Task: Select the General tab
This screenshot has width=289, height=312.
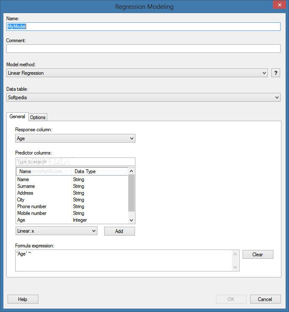Action: coord(17,117)
